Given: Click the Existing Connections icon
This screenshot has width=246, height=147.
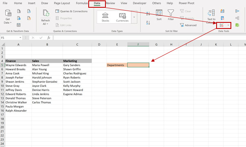Looking at the screenshot, I should tap(29, 18).
